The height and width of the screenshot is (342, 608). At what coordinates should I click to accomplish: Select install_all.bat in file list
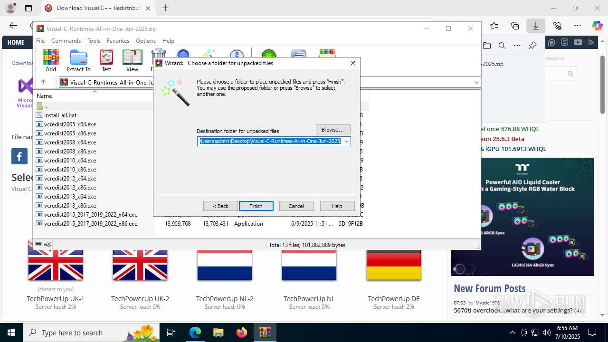[60, 115]
